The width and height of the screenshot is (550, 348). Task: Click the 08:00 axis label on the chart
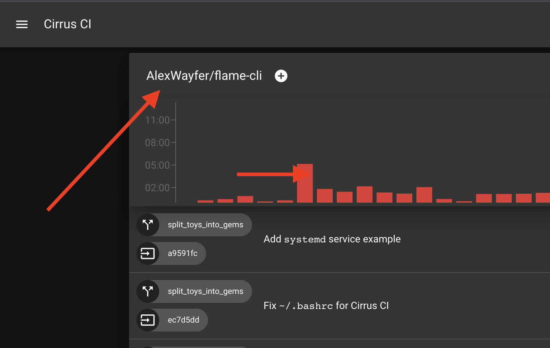157,143
